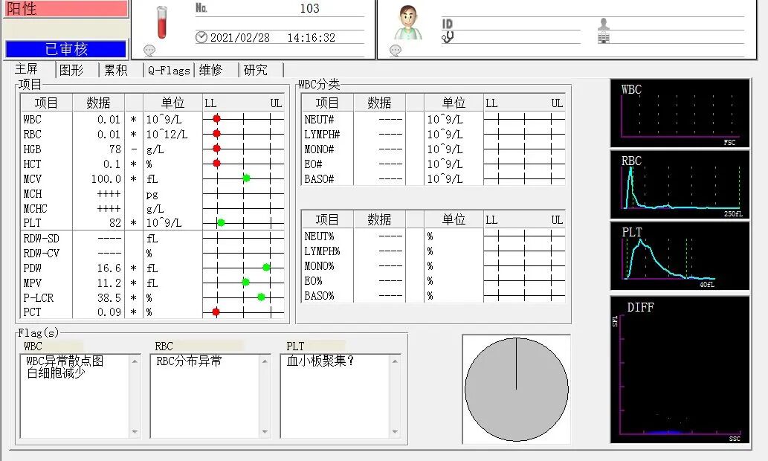This screenshot has height=461, width=768.
Task: Click the EO# row label
Action: [314, 164]
